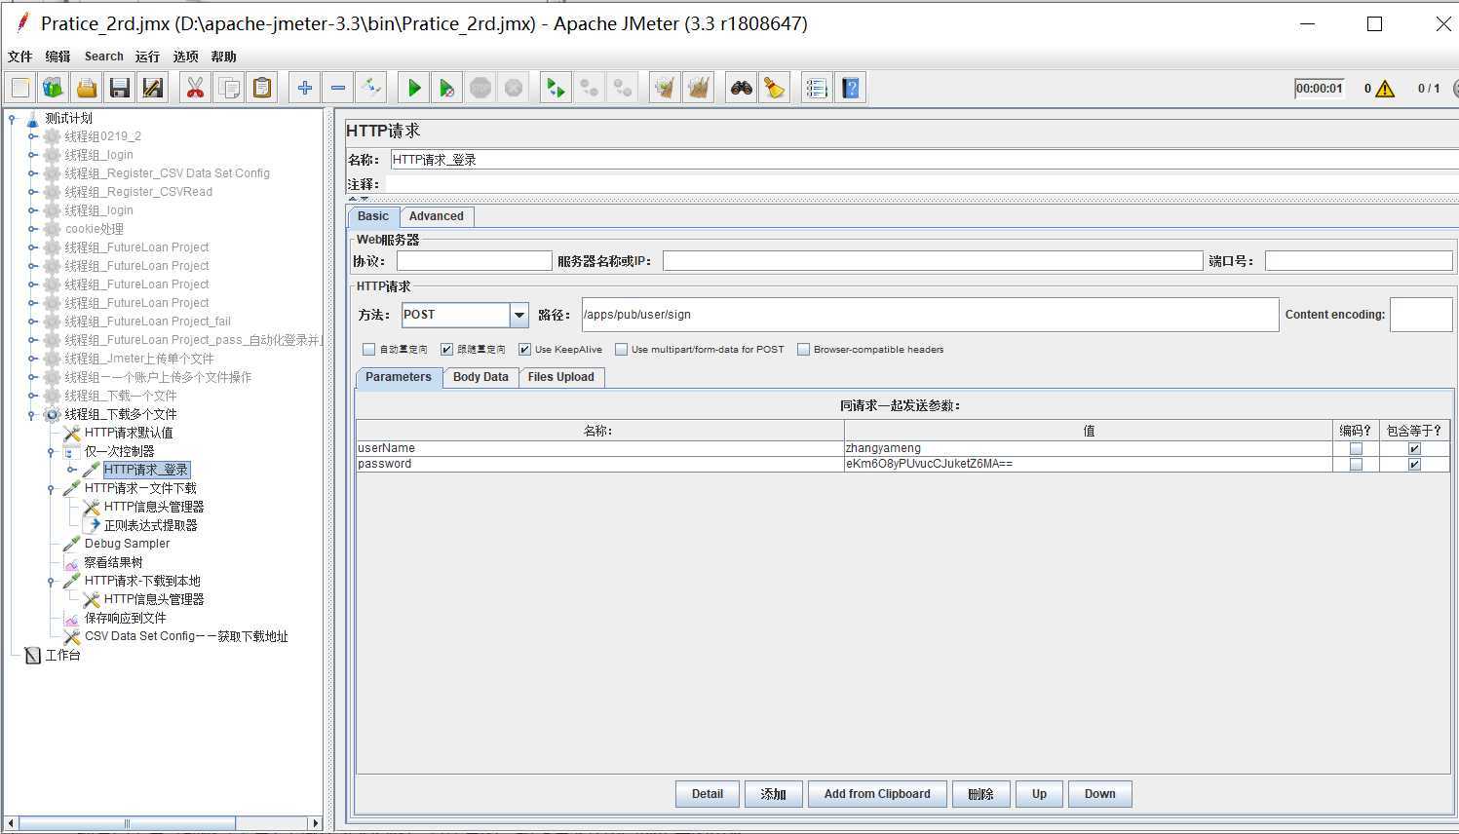Viewport: 1459px width, 834px height.
Task: Click the Open file folder icon
Action: click(x=87, y=88)
